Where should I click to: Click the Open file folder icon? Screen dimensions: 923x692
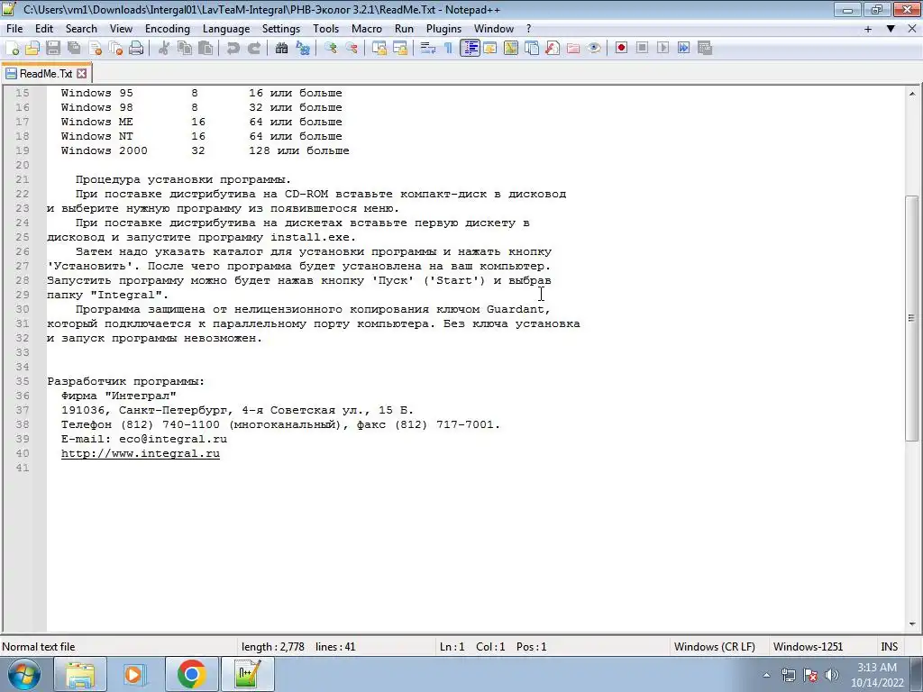click(32, 49)
